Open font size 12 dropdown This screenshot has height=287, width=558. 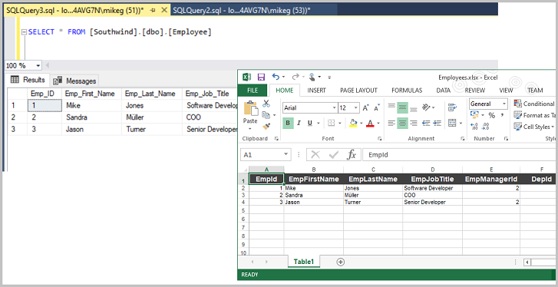pyautogui.click(x=357, y=107)
